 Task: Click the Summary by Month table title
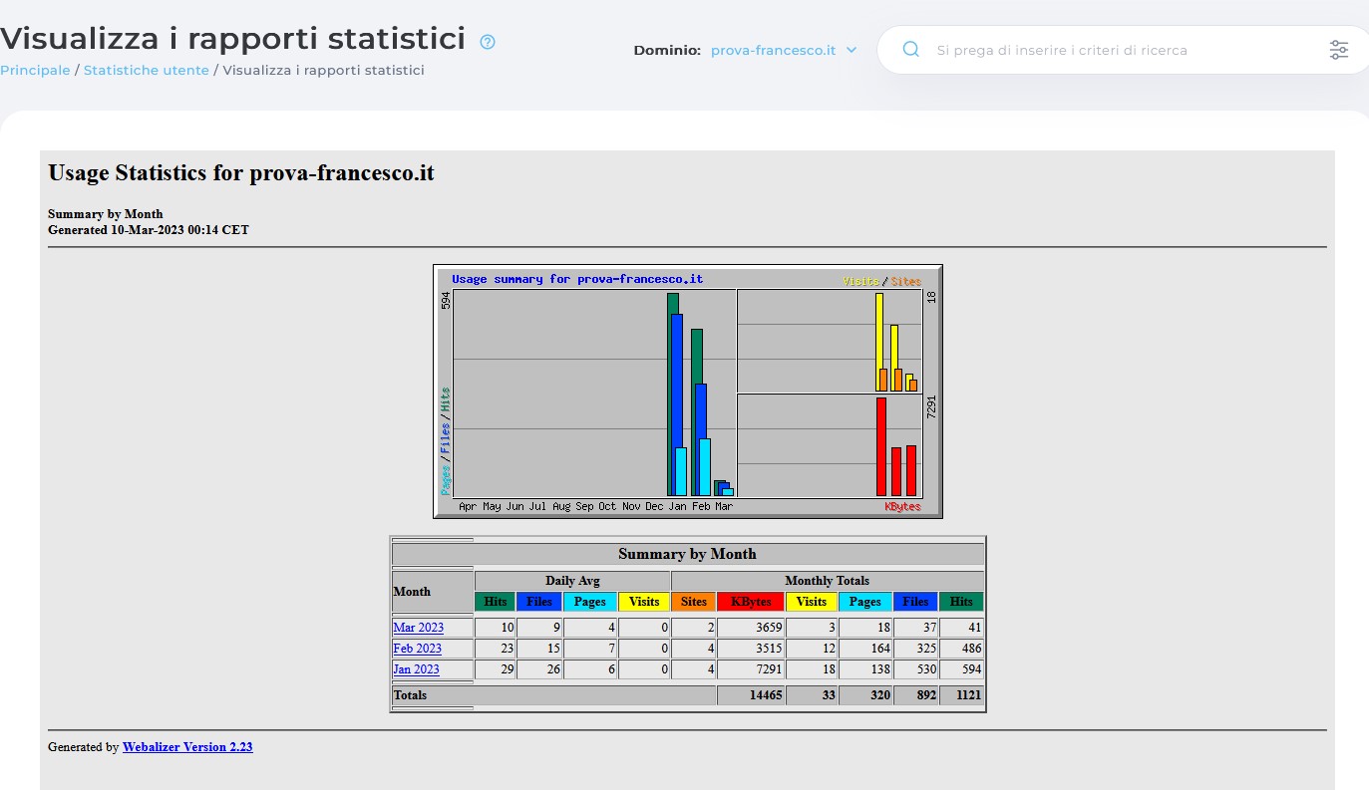click(688, 554)
